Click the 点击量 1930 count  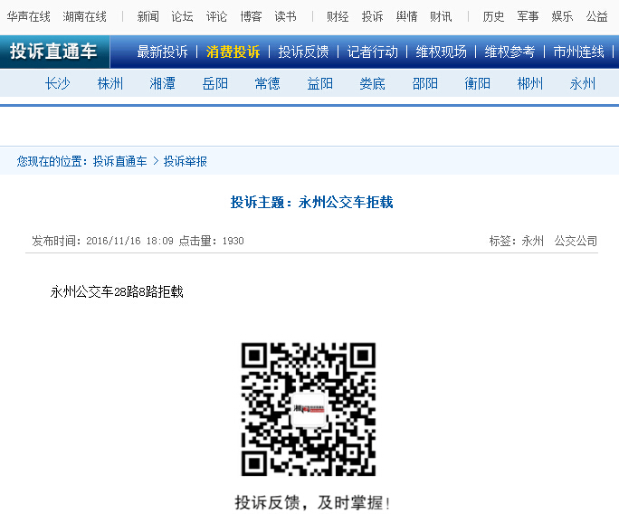(211, 241)
